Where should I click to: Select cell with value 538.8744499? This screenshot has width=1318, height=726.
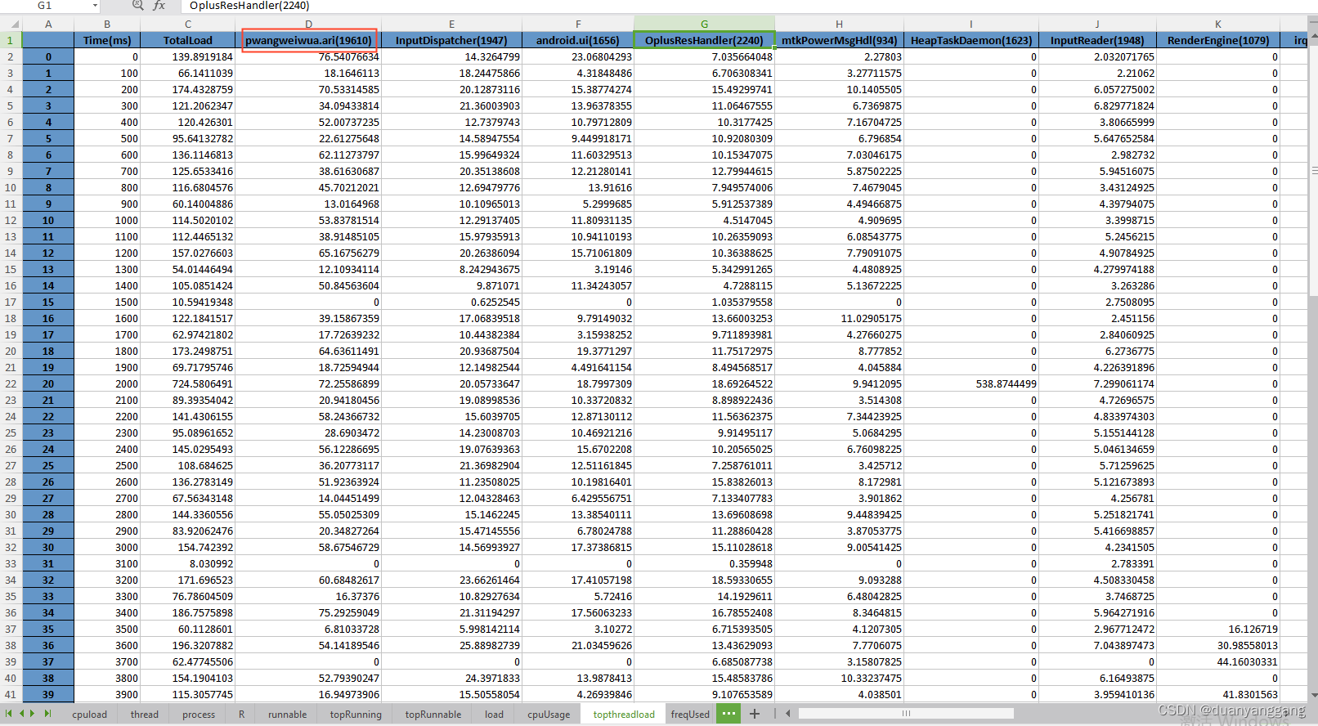tap(971, 383)
